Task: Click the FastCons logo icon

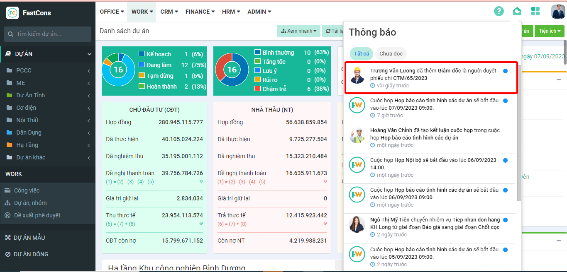Action: pyautogui.click(x=12, y=13)
